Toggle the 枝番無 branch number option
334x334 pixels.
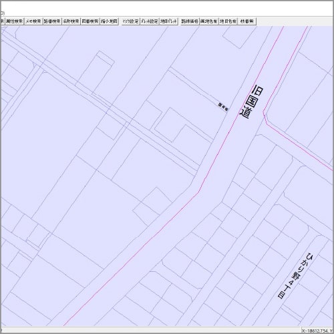247,21
